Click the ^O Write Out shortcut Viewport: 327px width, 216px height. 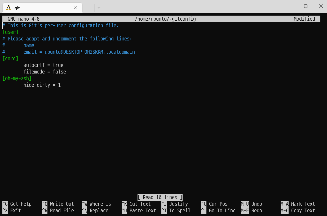tap(58, 204)
